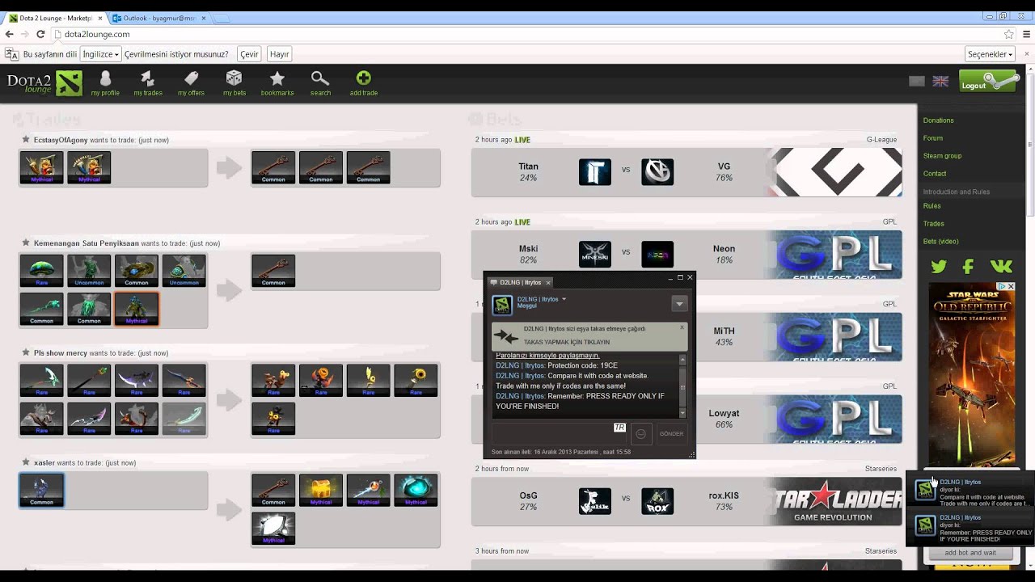Click the Steam chat message input box
Screen dimensions: 1035x582
pos(559,433)
